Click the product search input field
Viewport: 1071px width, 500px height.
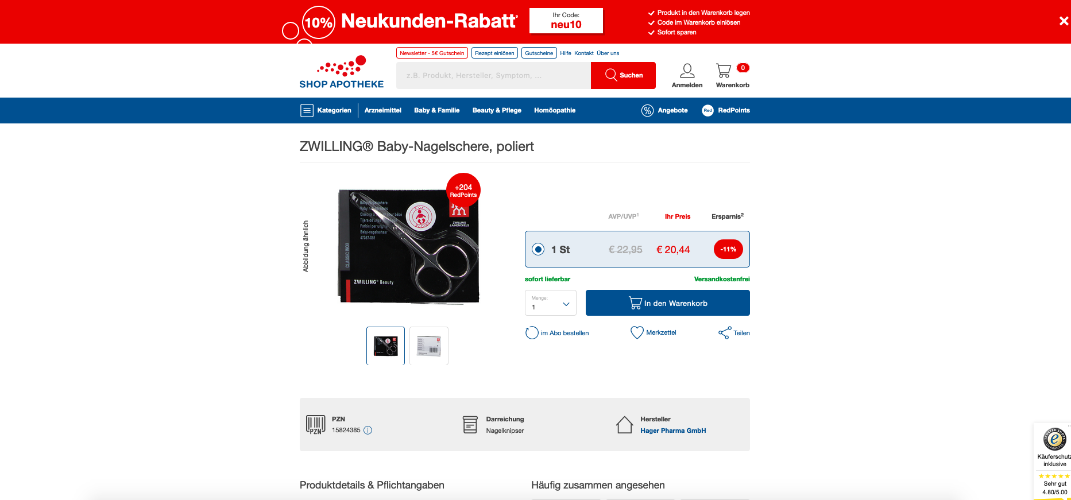point(493,75)
